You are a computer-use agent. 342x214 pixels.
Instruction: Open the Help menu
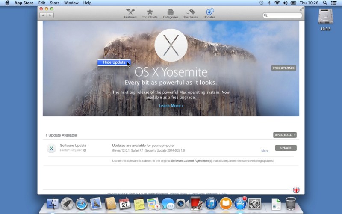87,3
